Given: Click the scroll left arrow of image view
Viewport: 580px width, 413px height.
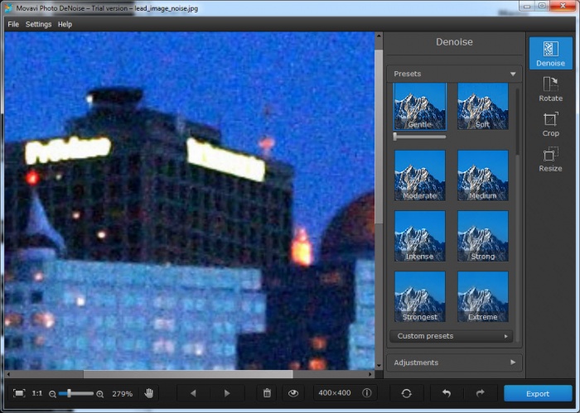Looking at the screenshot, I should [8, 374].
